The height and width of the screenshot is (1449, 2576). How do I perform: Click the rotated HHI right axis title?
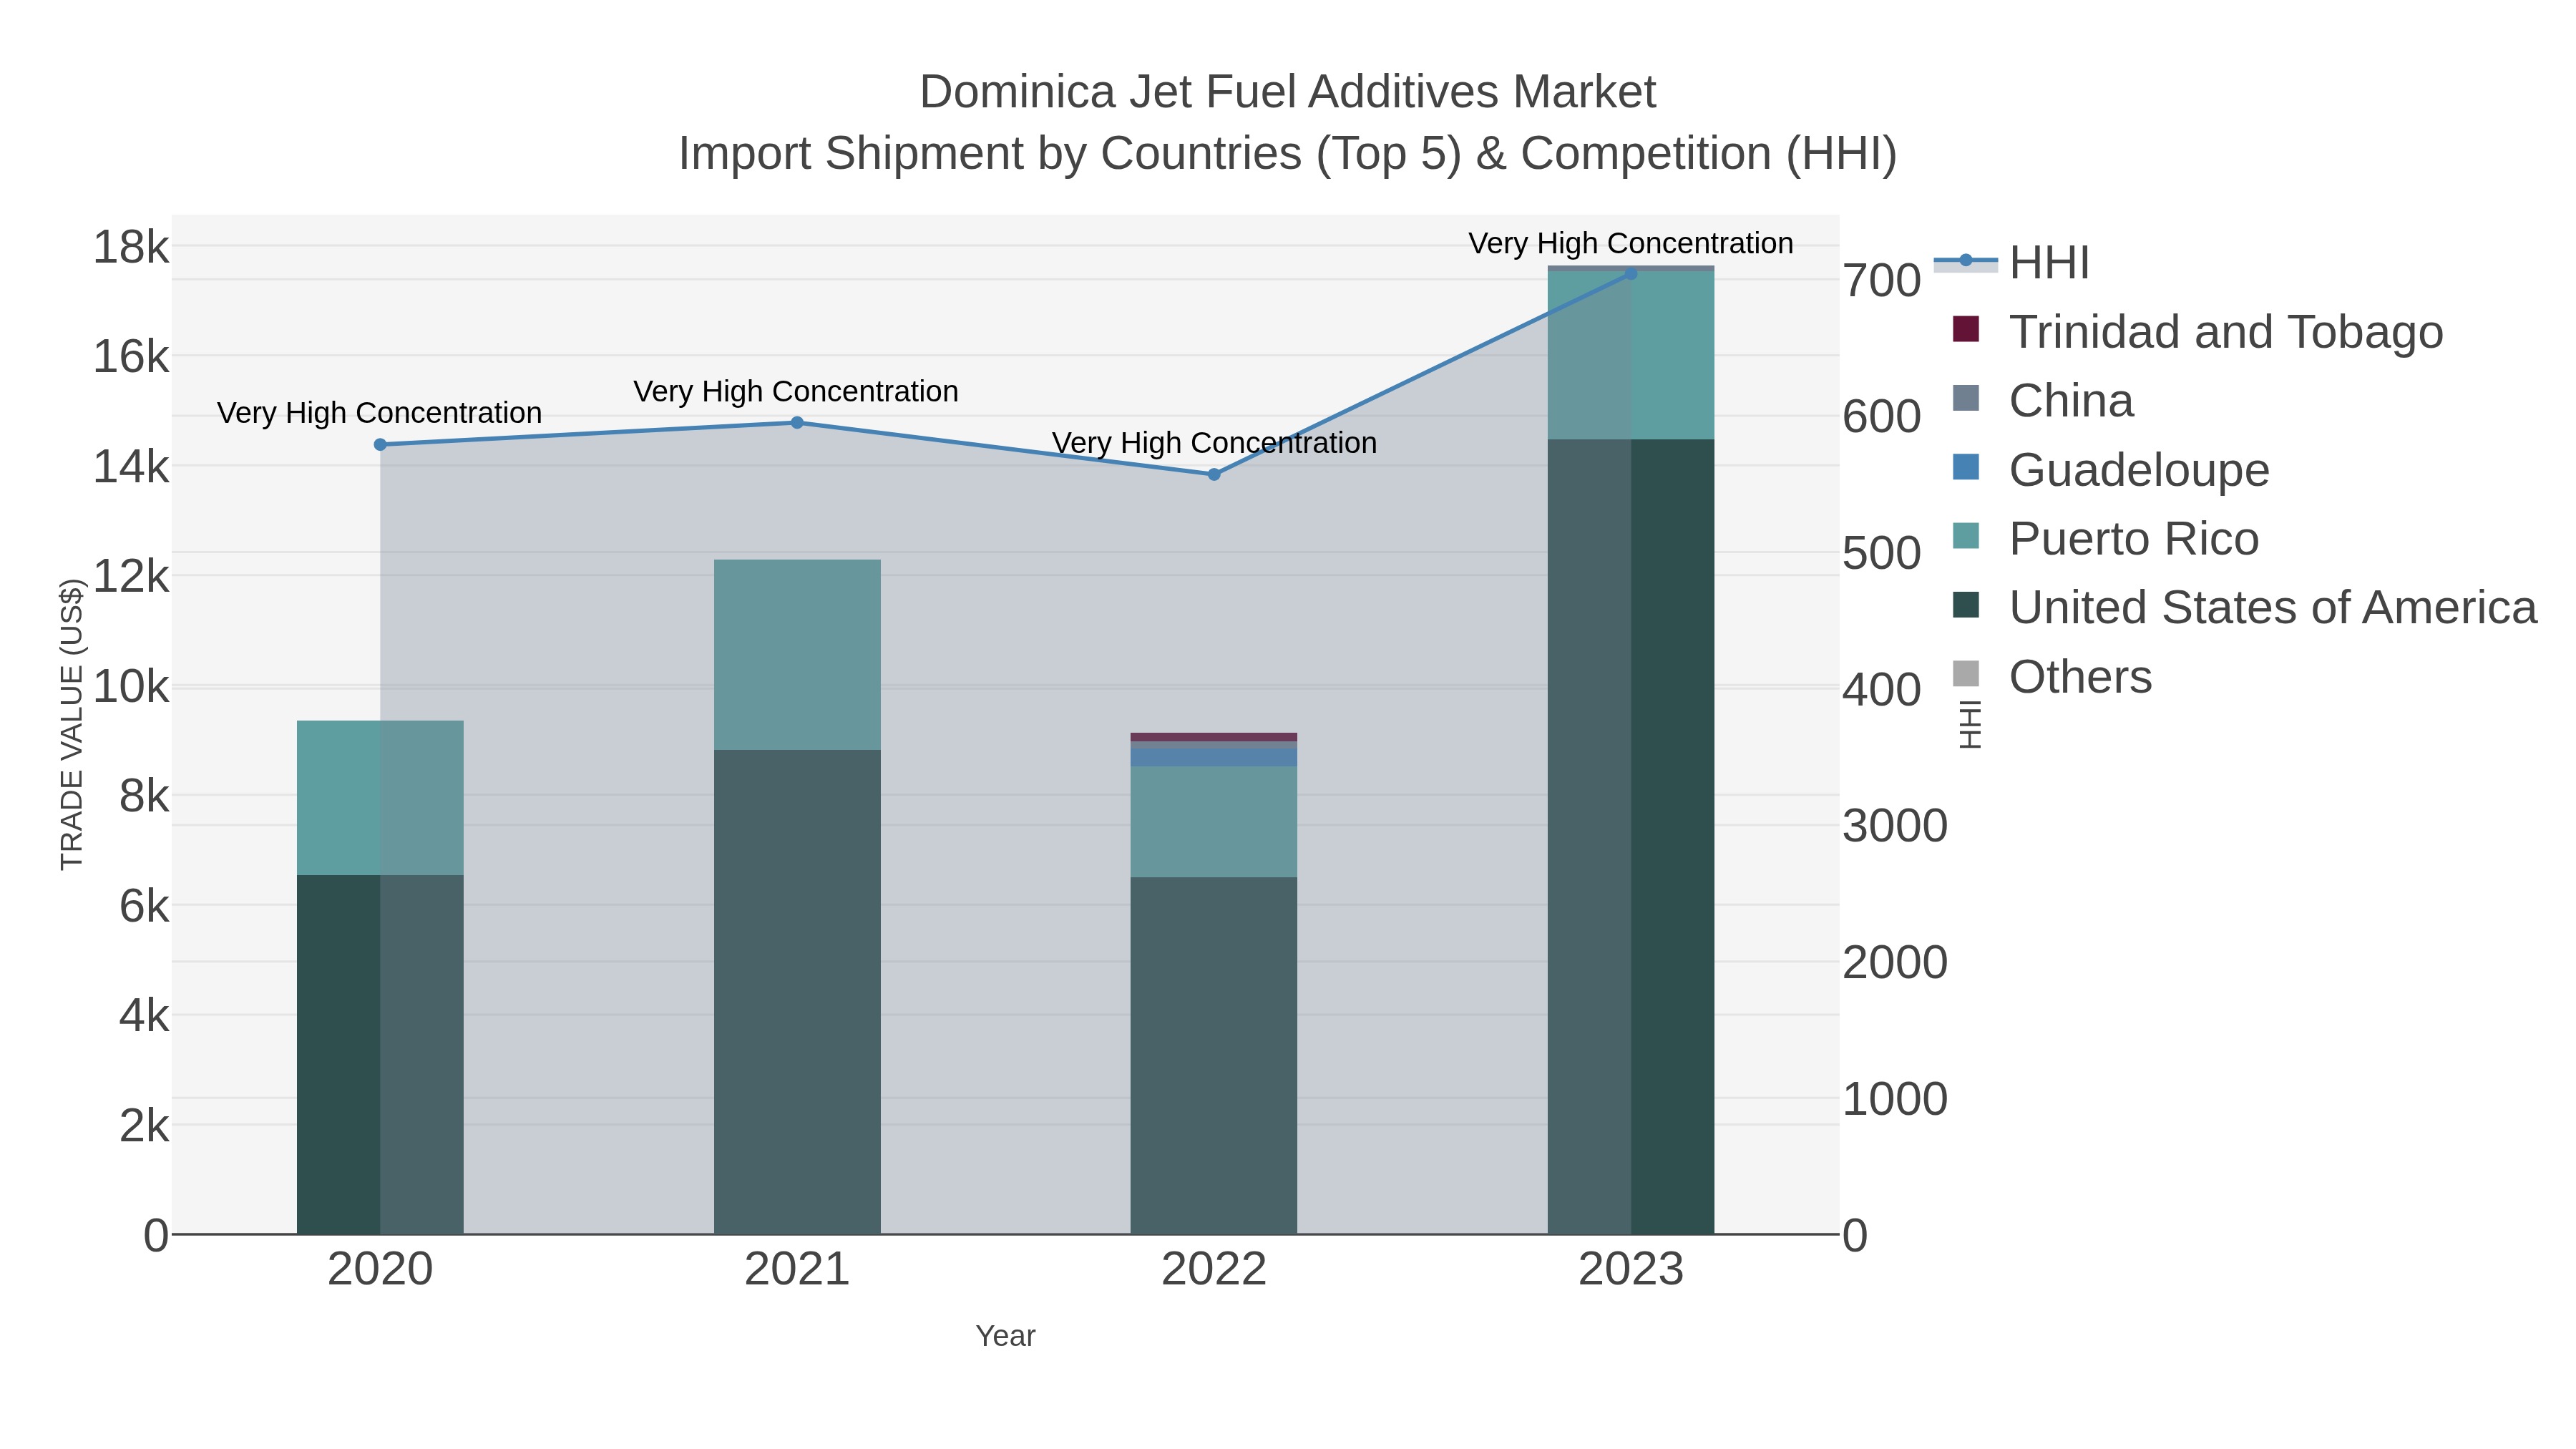coord(1969,724)
